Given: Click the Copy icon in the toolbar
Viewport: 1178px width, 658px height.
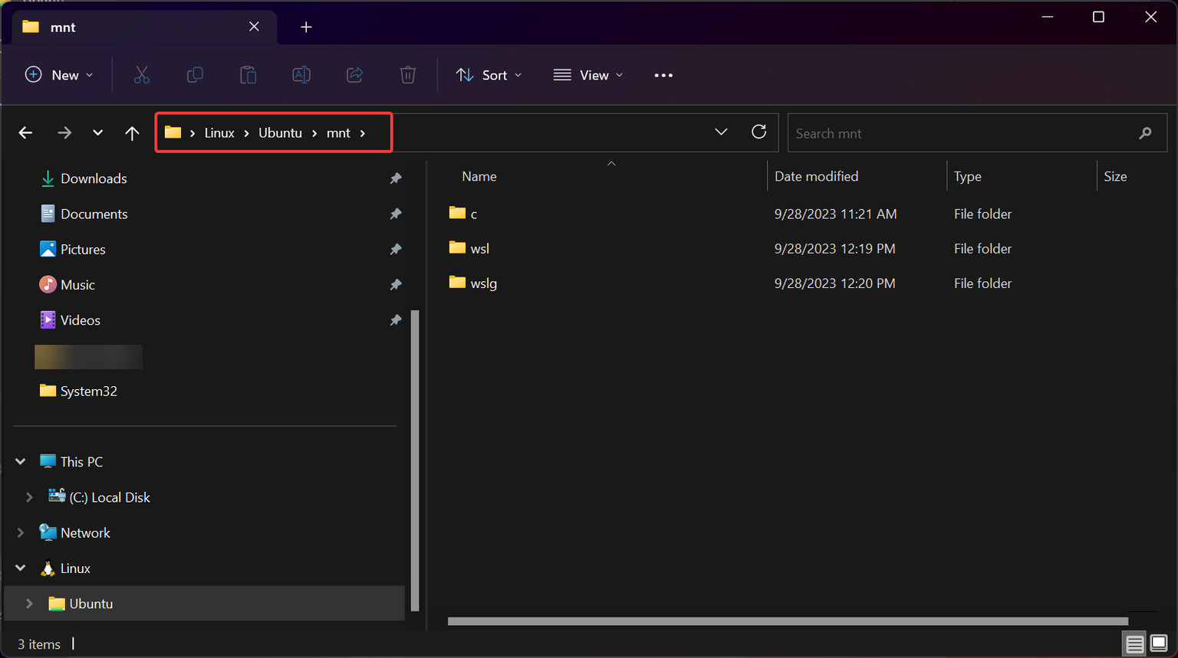Looking at the screenshot, I should (x=195, y=74).
